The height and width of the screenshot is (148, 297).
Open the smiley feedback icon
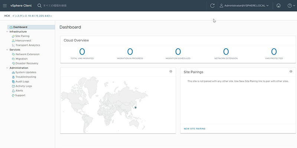click(278, 6)
